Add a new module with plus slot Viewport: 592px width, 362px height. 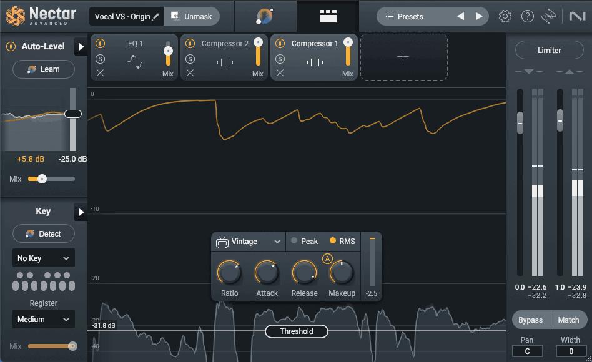(403, 57)
